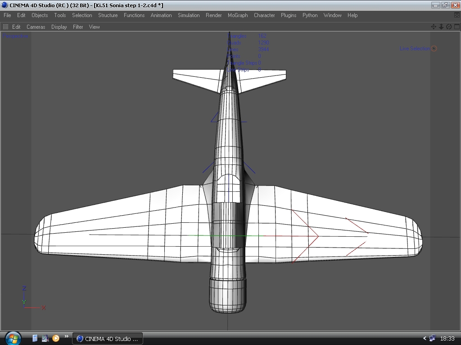Open the Cameras viewport menu
Screen dimensions: 461x345
(36, 27)
